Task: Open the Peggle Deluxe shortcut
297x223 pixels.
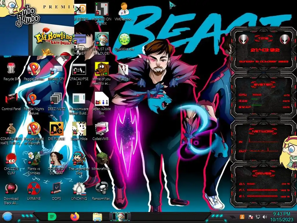Action: (x=34, y=72)
